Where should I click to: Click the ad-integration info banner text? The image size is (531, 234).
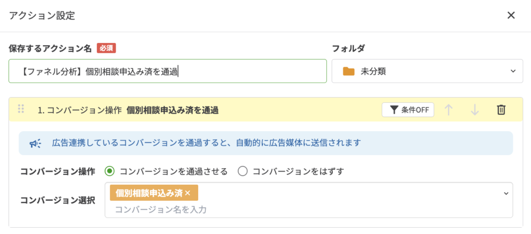206,143
